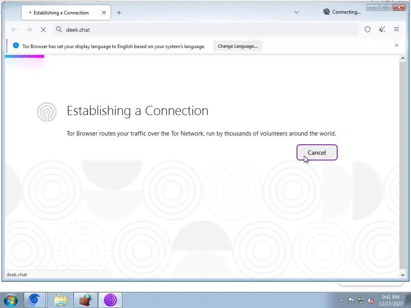The width and height of the screenshot is (411, 308).
Task: Maximize the Tor Browser window
Action: click(386, 8)
